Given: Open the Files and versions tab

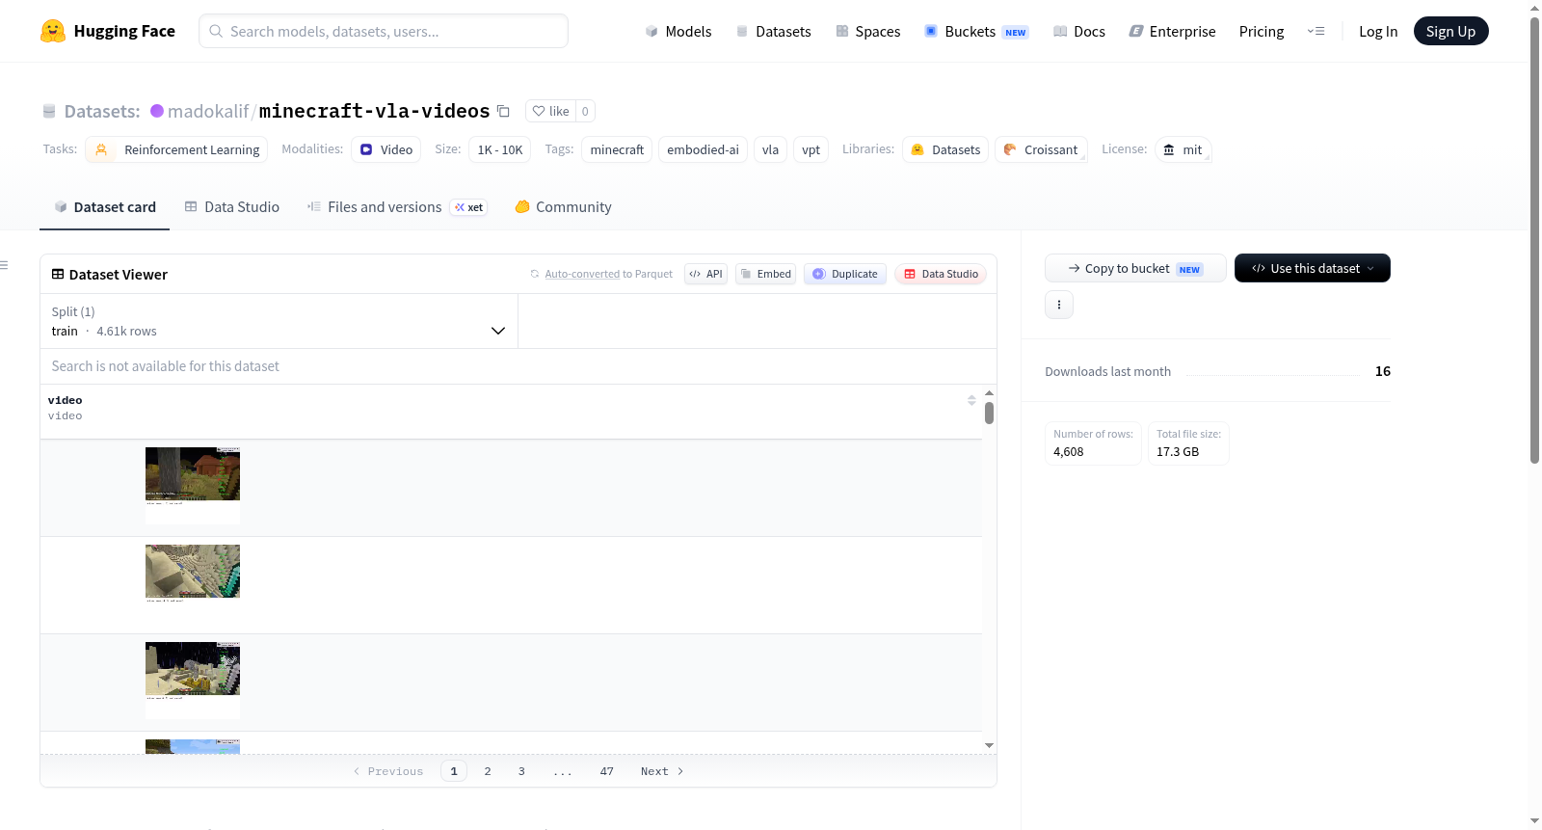Looking at the screenshot, I should tap(397, 207).
